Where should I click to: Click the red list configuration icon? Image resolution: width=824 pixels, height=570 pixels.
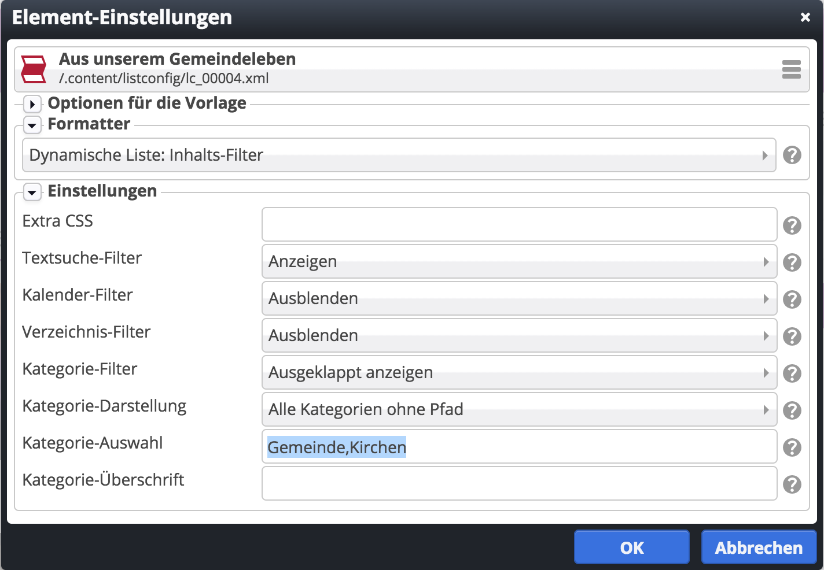tap(32, 68)
